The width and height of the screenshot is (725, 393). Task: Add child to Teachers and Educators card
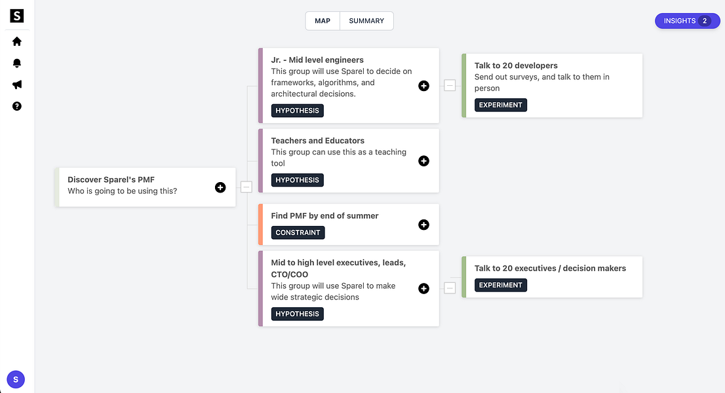point(423,160)
